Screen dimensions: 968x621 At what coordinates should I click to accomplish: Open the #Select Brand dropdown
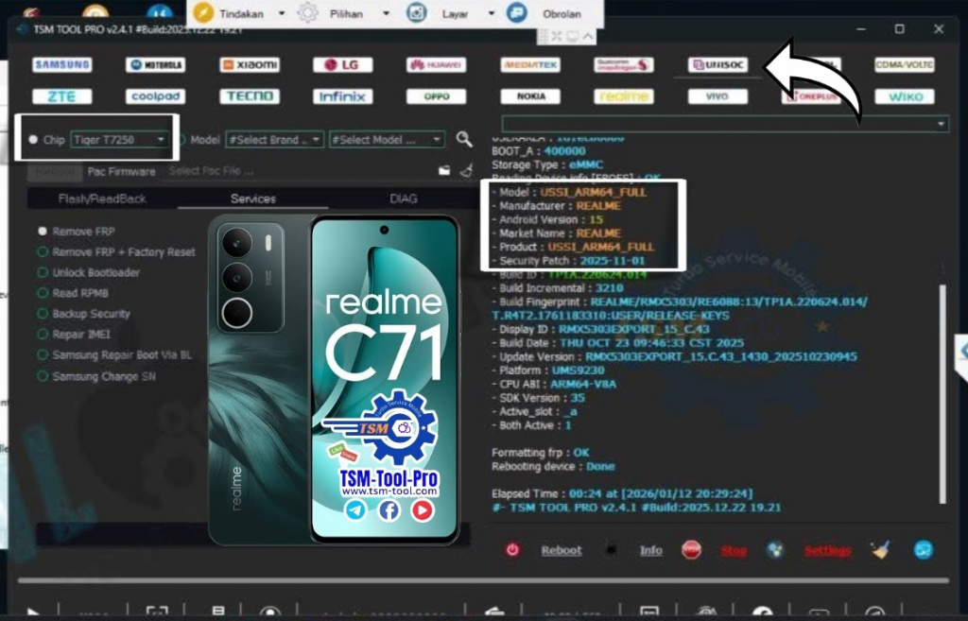pyautogui.click(x=274, y=140)
